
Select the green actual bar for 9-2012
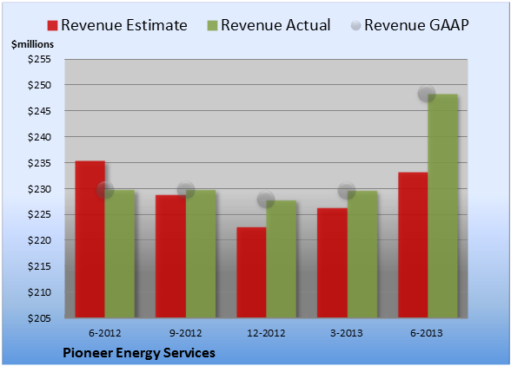tap(201, 254)
